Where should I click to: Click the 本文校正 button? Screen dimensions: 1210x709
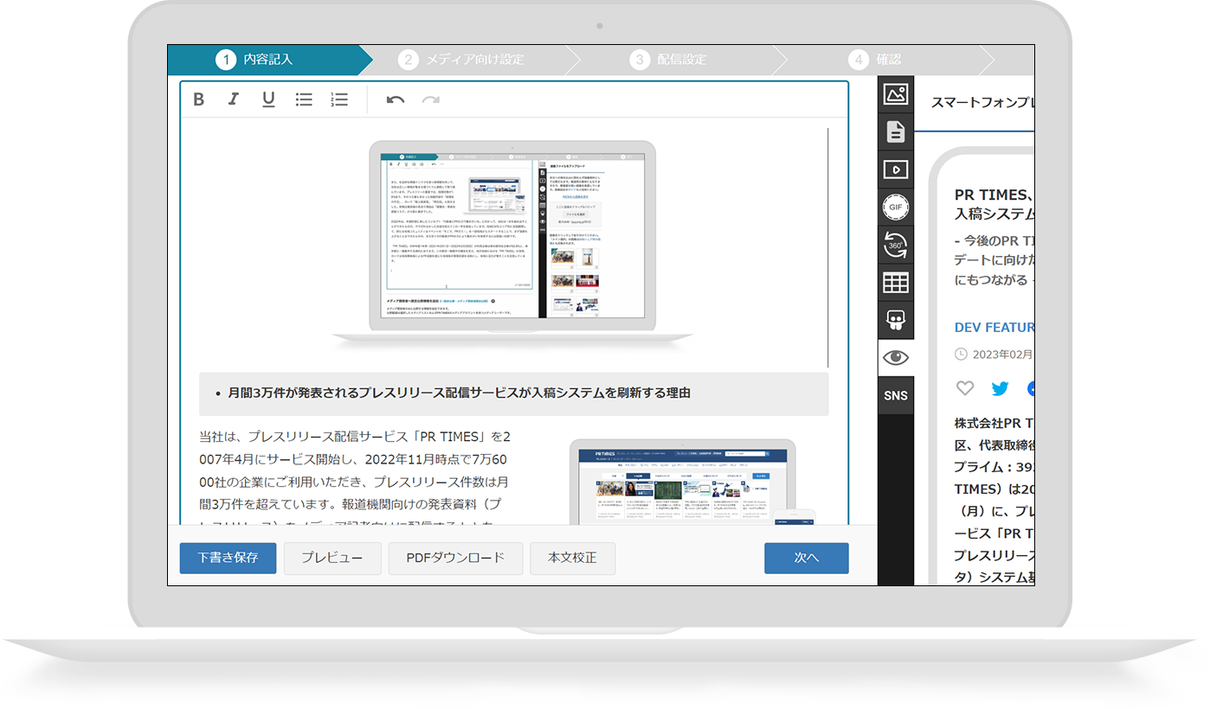pos(572,558)
